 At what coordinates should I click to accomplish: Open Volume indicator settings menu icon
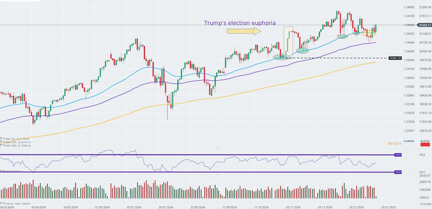pyautogui.click(x=1, y=203)
